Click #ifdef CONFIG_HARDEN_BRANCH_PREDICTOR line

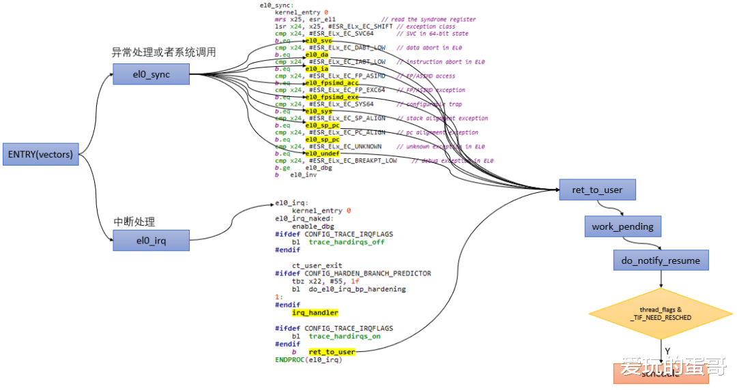click(x=353, y=273)
